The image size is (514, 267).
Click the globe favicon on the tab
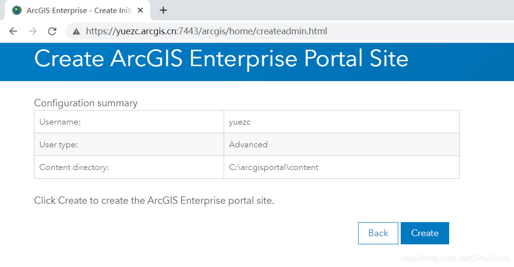click(17, 11)
